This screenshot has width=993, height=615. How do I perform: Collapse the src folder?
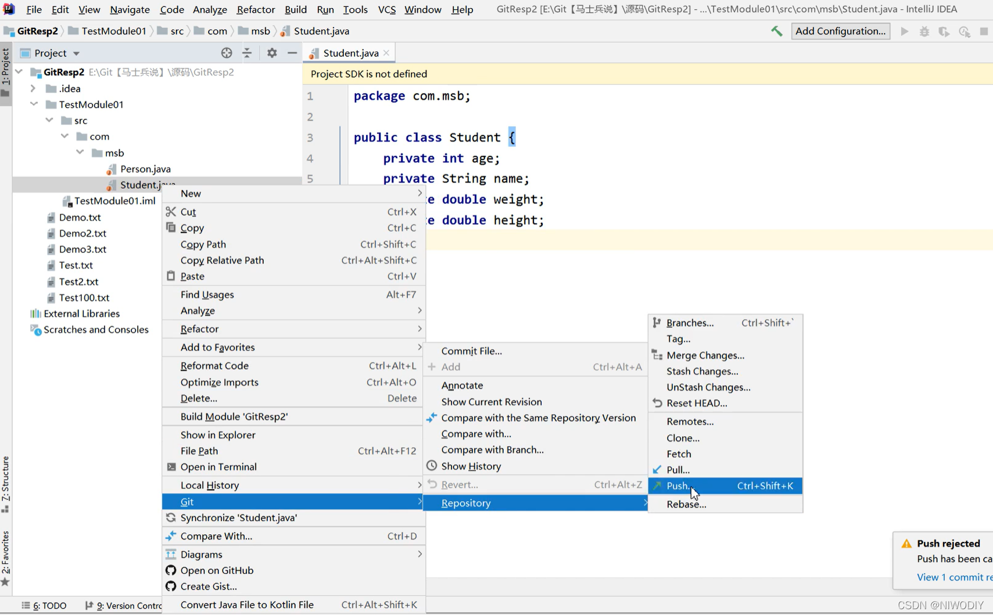tap(49, 120)
